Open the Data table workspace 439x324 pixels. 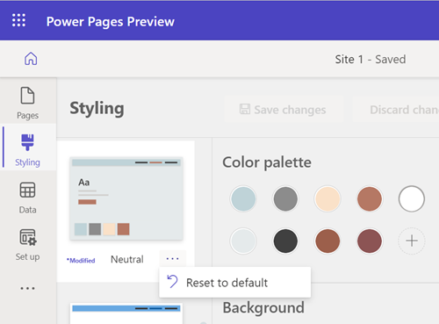[x=28, y=198]
